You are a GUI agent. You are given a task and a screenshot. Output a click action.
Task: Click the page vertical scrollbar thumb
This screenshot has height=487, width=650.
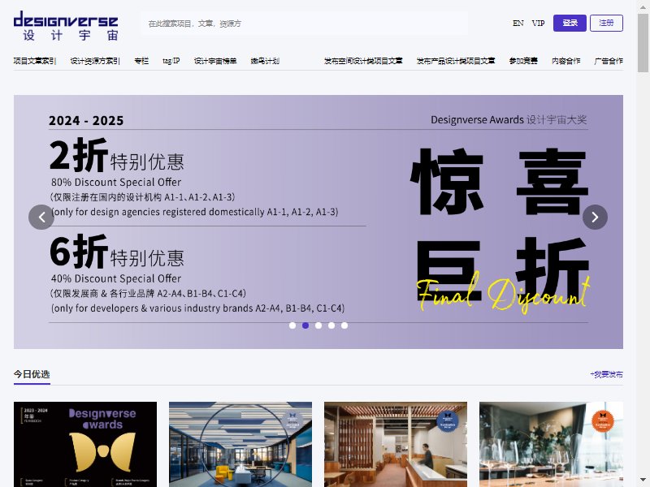point(643,42)
